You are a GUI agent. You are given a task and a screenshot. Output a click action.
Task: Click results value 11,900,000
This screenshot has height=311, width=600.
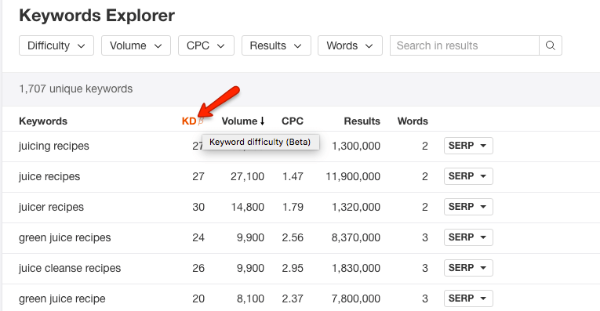[x=353, y=176]
